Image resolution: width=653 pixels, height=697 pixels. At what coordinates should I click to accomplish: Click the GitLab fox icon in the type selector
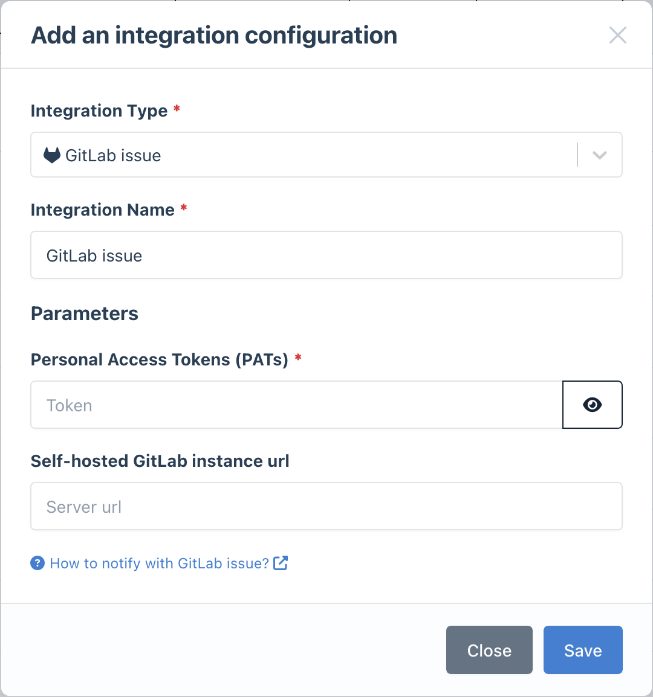click(x=52, y=155)
